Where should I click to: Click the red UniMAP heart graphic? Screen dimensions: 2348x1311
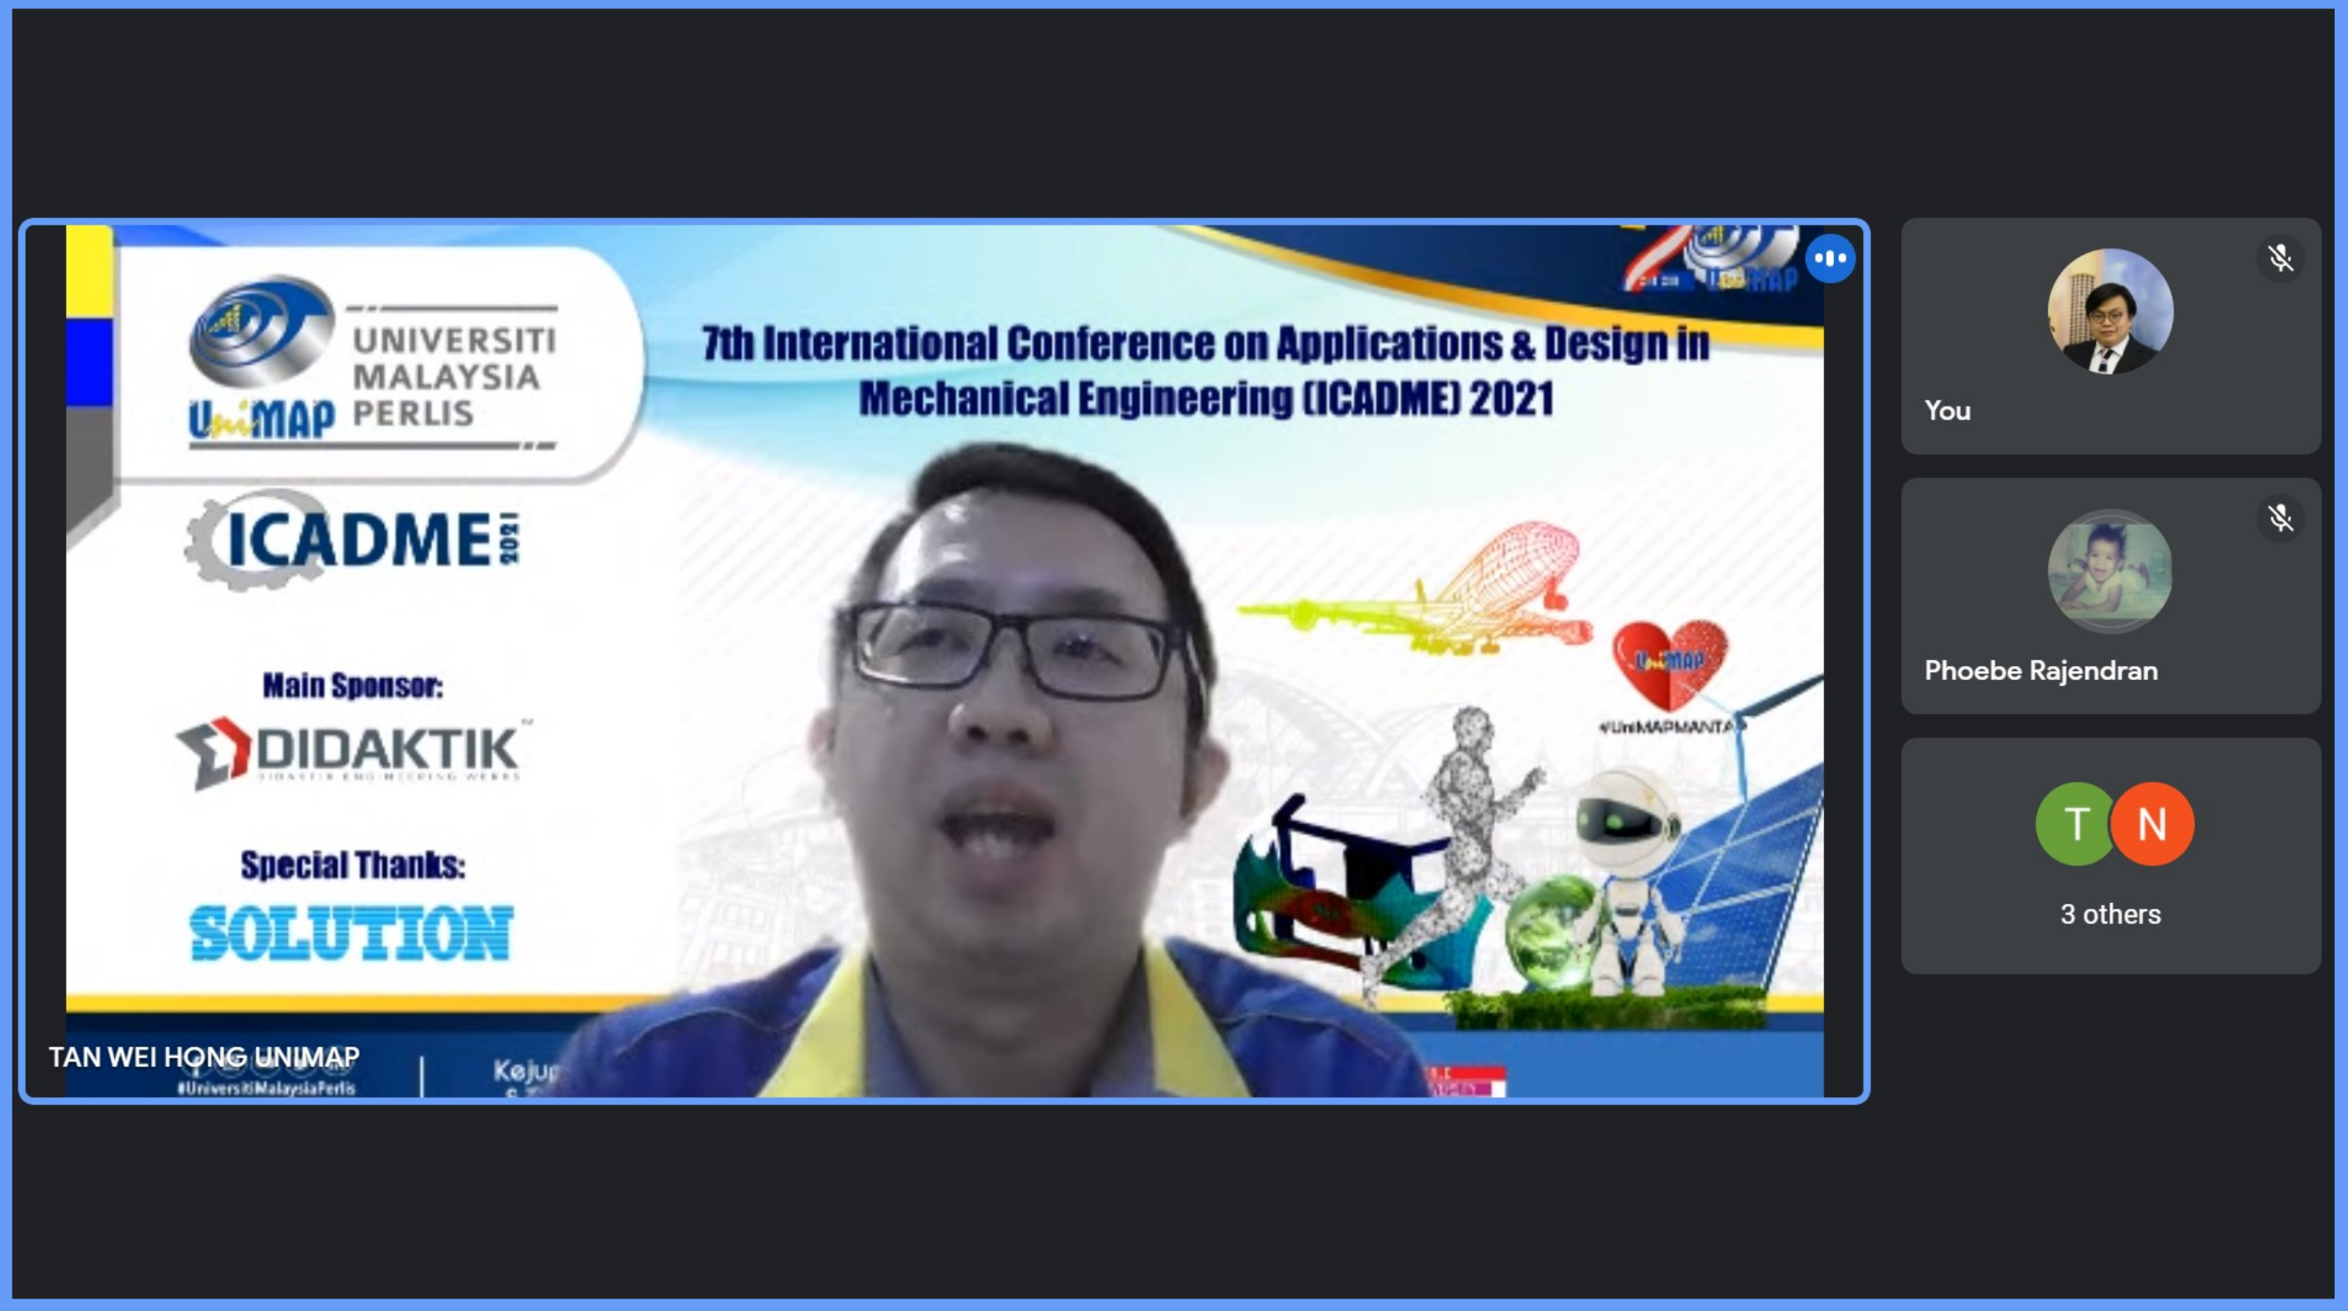[x=1670, y=663]
